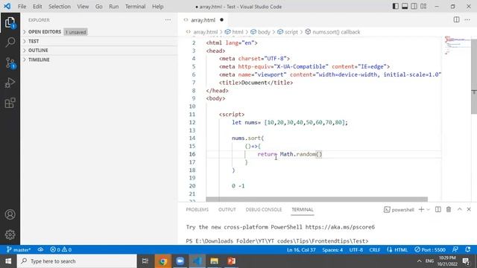477x268 pixels.
Task: Select the powershell terminal label
Action: (x=399, y=210)
